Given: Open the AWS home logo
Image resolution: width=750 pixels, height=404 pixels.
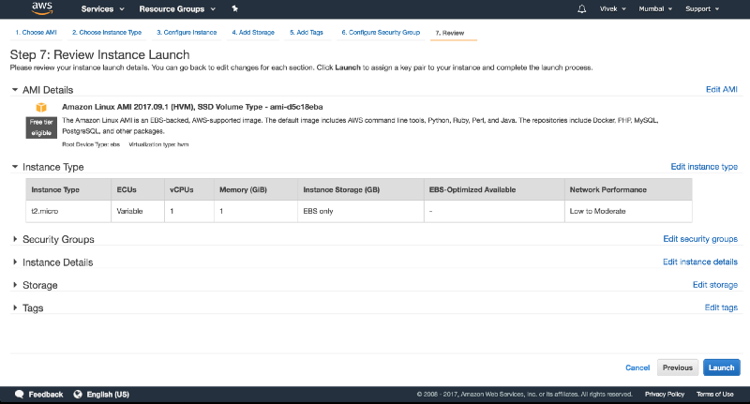Looking at the screenshot, I should pyautogui.click(x=42, y=8).
